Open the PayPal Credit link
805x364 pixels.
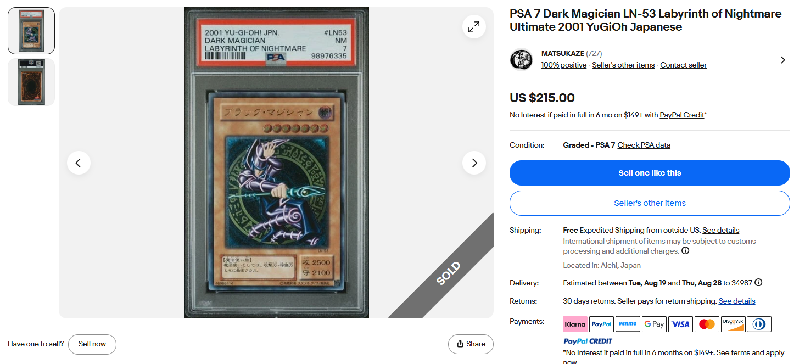pyautogui.click(x=682, y=115)
